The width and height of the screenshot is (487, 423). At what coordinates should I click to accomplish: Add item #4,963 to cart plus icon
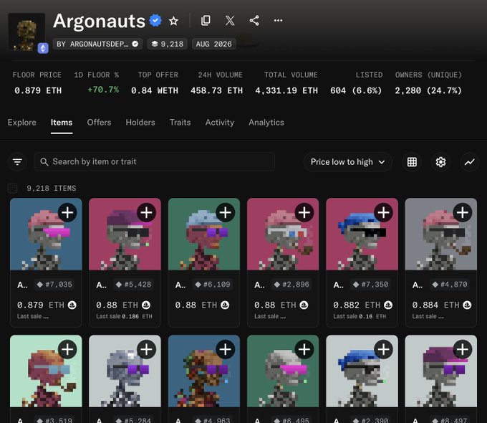coord(225,349)
